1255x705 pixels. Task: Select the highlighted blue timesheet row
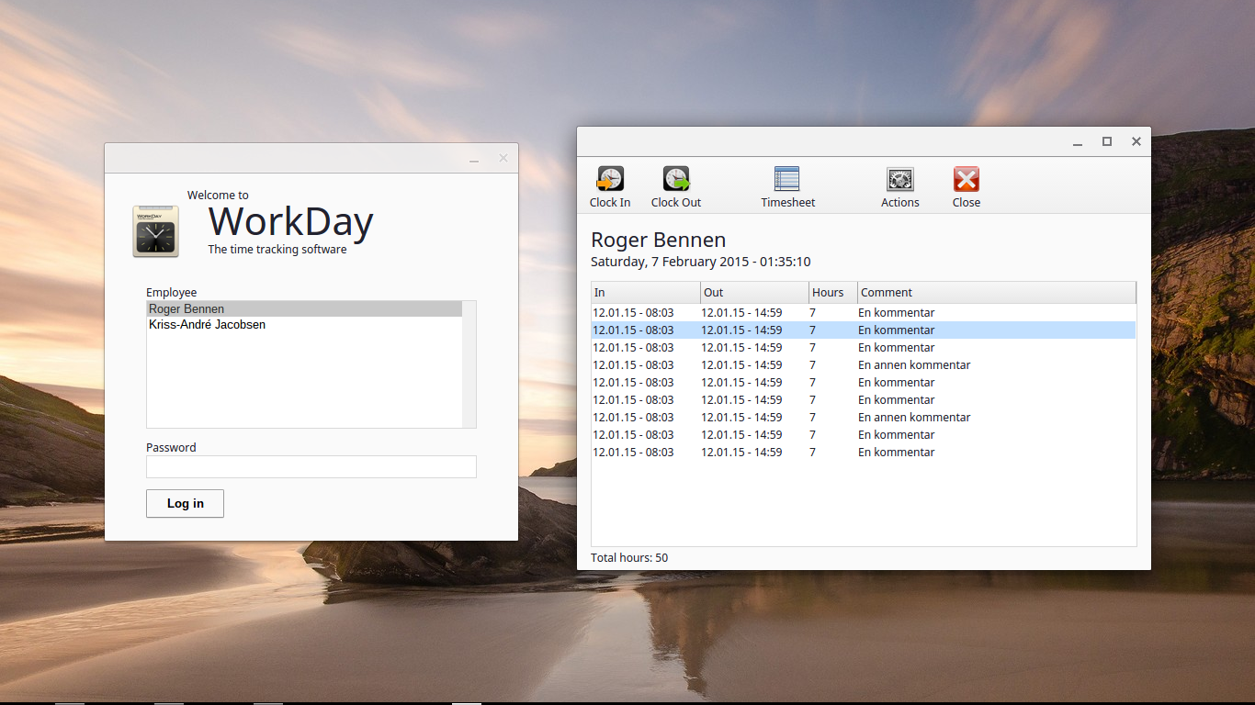click(x=864, y=330)
